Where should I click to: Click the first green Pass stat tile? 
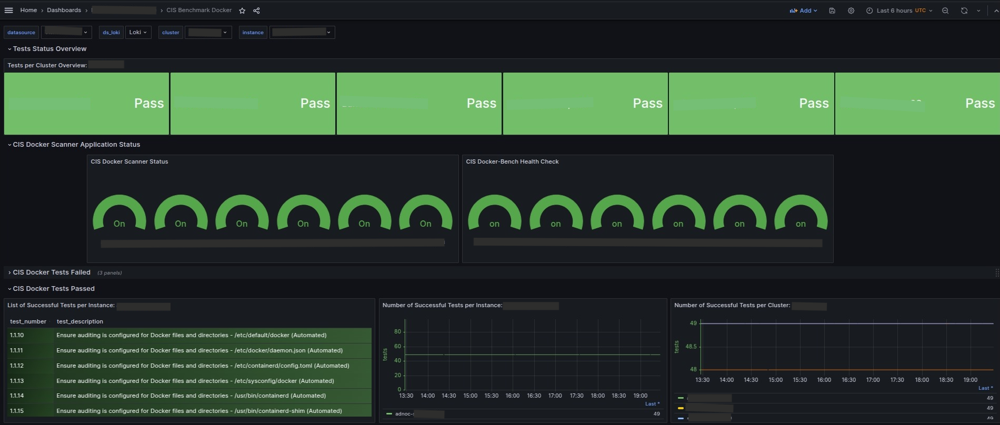coord(86,104)
